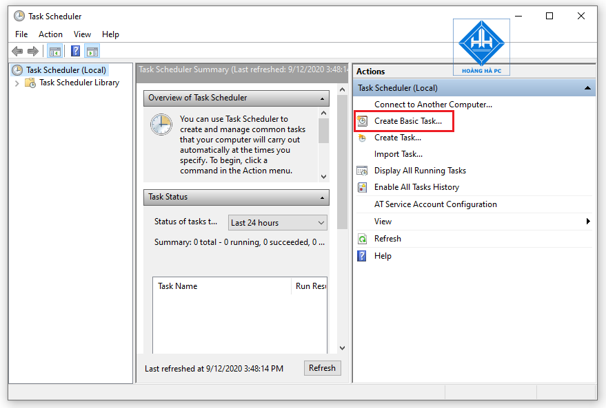
Task: Click Connect to Another Computer...
Action: tap(433, 105)
